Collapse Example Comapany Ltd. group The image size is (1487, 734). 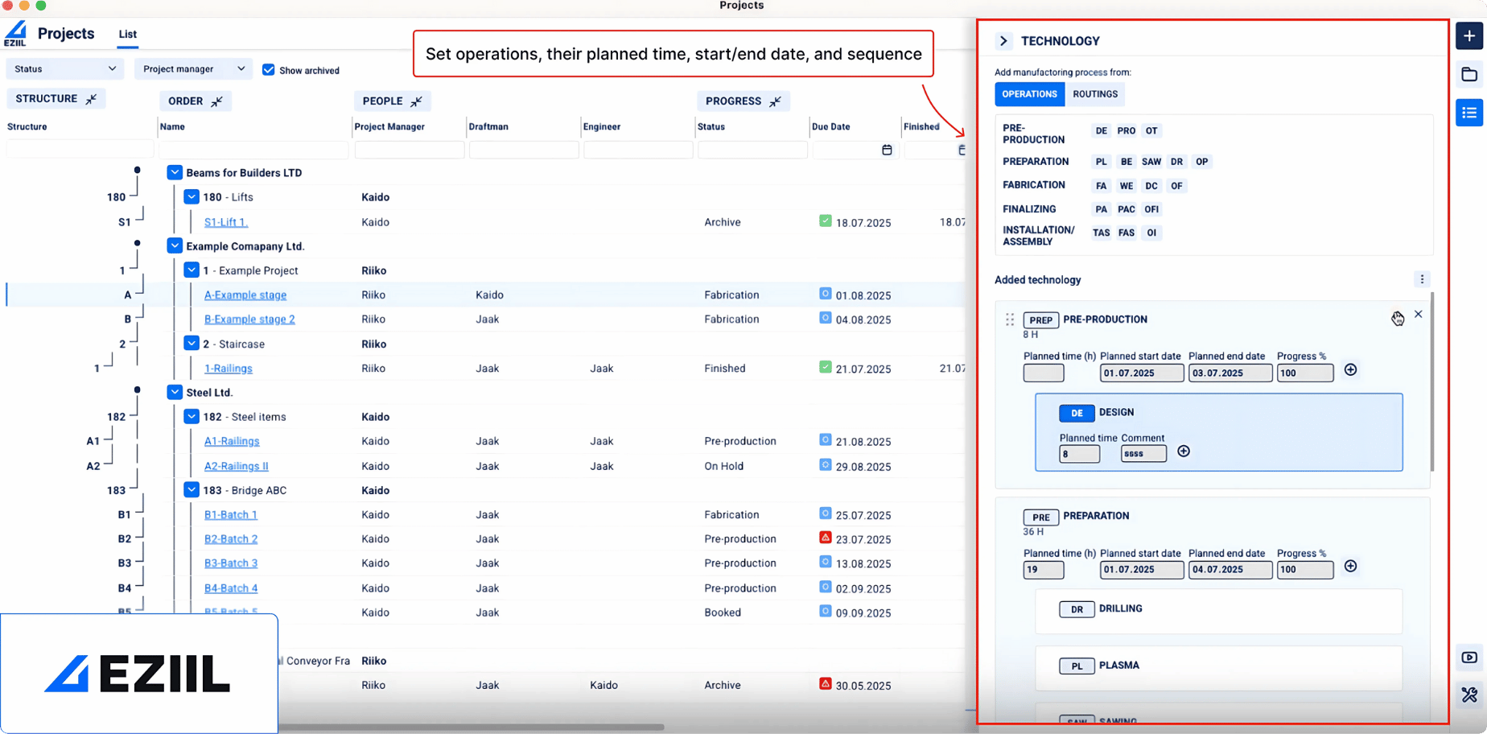point(175,245)
